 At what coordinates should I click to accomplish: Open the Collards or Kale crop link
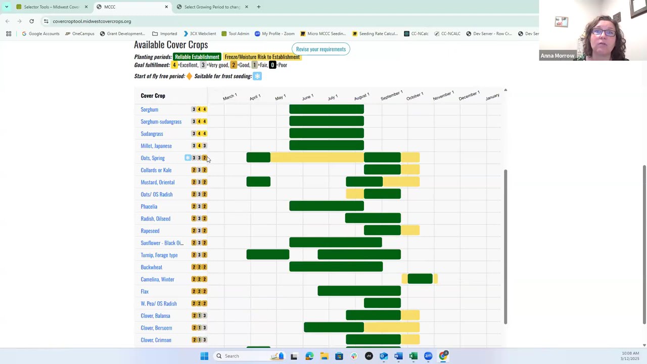click(x=156, y=170)
